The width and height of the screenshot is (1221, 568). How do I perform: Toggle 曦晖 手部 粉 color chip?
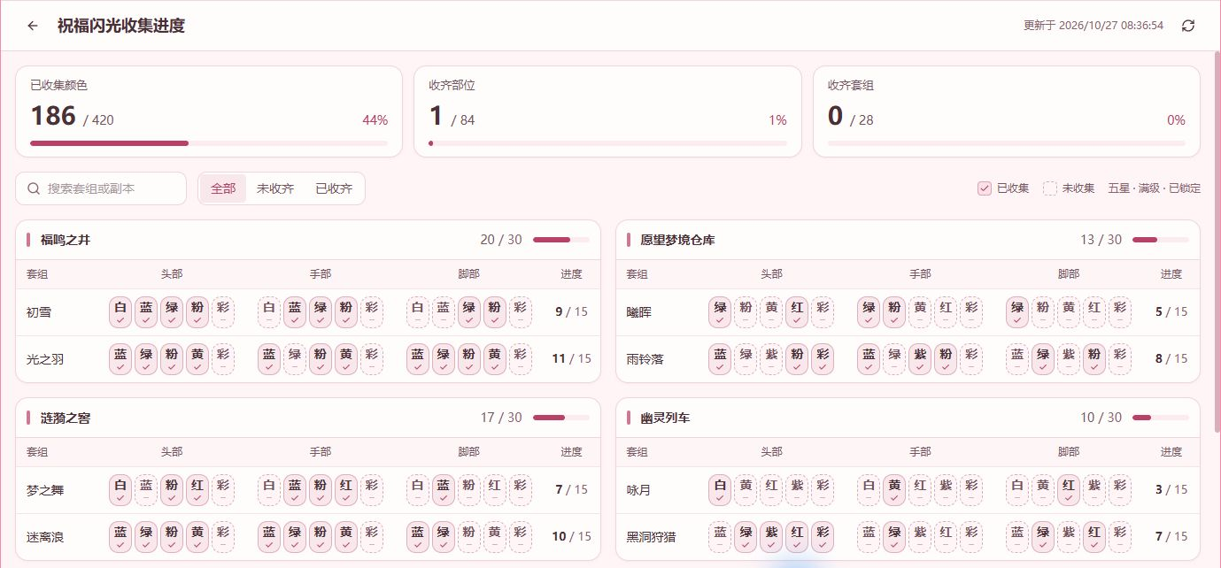(894, 312)
